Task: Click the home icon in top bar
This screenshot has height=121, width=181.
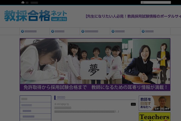Action: point(23,2)
